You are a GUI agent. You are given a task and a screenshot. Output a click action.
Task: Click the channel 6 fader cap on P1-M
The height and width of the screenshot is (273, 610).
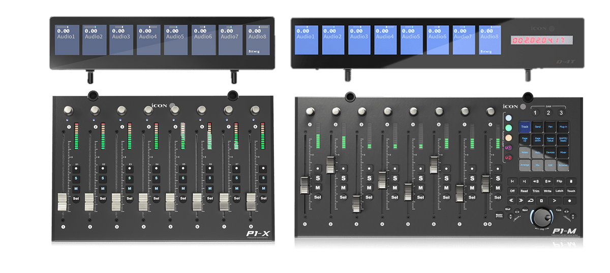pyautogui.click(x=434, y=165)
